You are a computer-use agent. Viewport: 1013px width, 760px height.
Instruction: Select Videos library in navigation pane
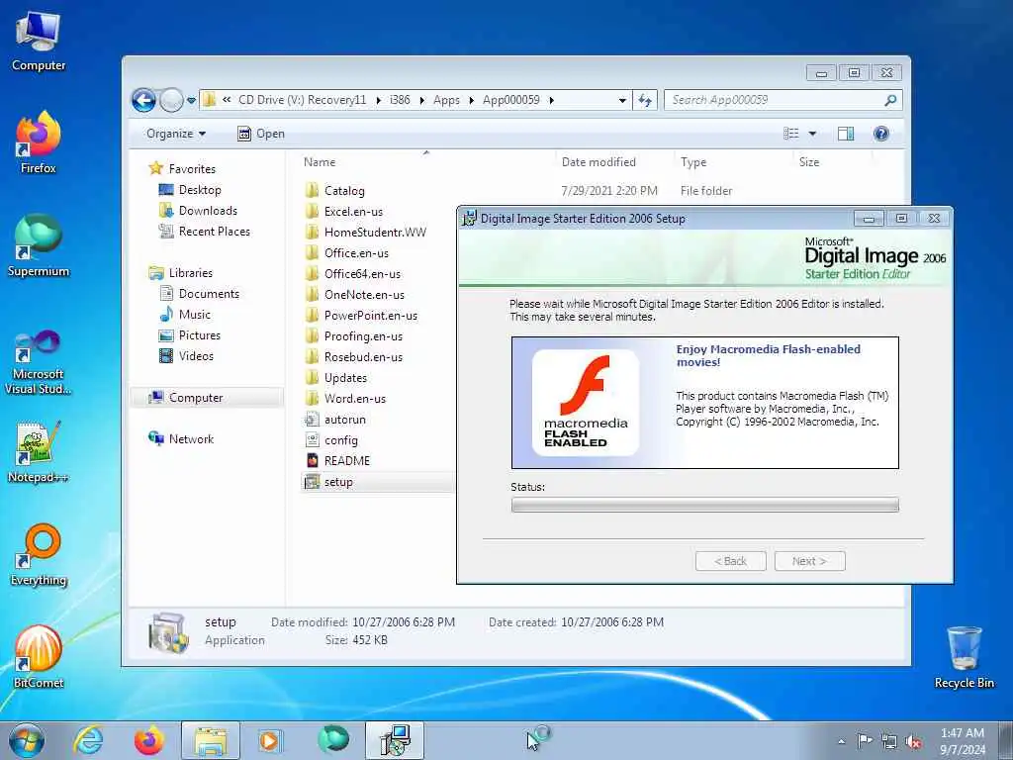(186, 355)
